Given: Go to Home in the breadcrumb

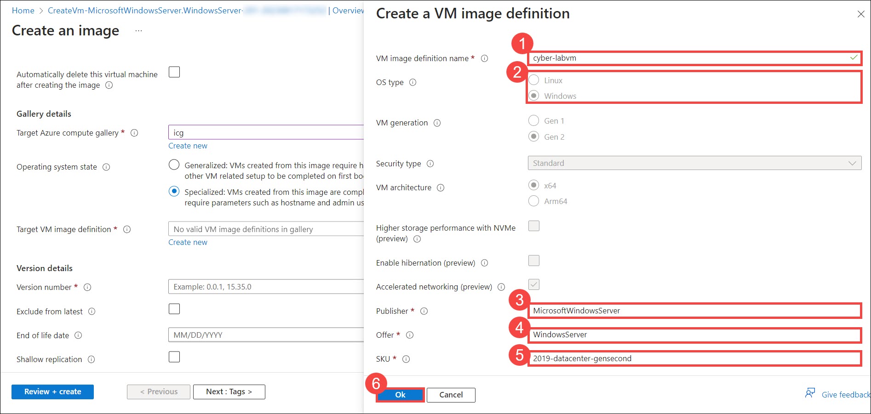Looking at the screenshot, I should coord(23,11).
